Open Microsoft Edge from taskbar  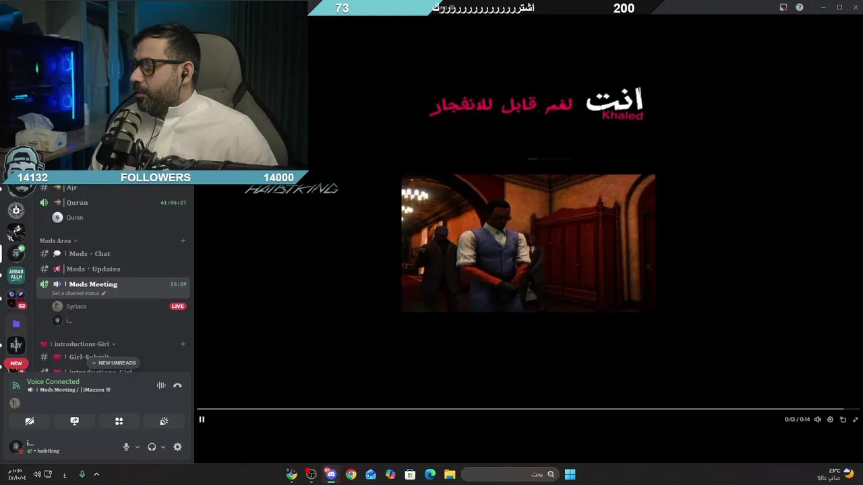(x=430, y=474)
